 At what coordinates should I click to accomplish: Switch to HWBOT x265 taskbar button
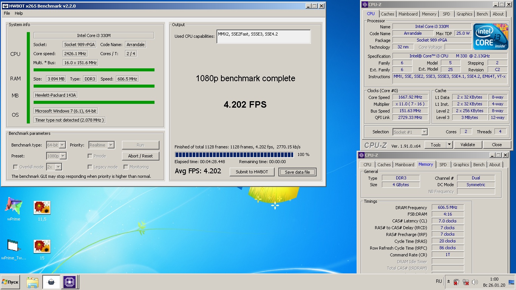[x=51, y=282]
